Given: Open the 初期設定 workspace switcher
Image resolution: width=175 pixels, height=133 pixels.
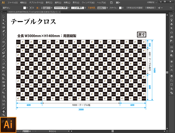Looking at the screenshot, I should pos(152,2).
